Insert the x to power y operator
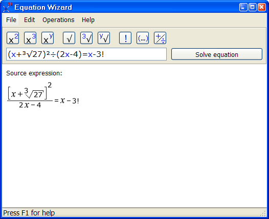This screenshot has width=269, height=219. tap(48, 38)
